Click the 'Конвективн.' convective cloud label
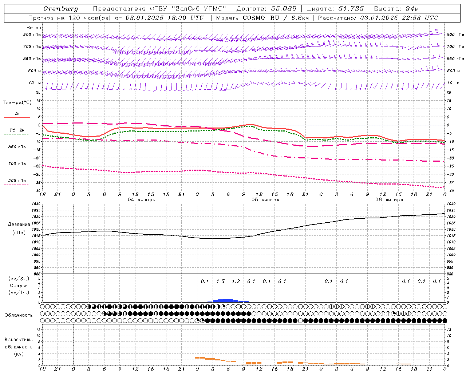This screenshot has width=466, height=372. pyautogui.click(x=19, y=340)
